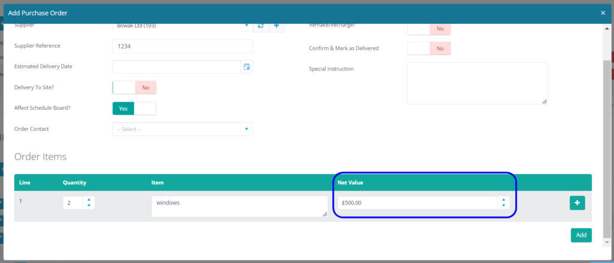Screen dimensions: 614x263
Task: Add another order line with plus button
Action: point(577,203)
